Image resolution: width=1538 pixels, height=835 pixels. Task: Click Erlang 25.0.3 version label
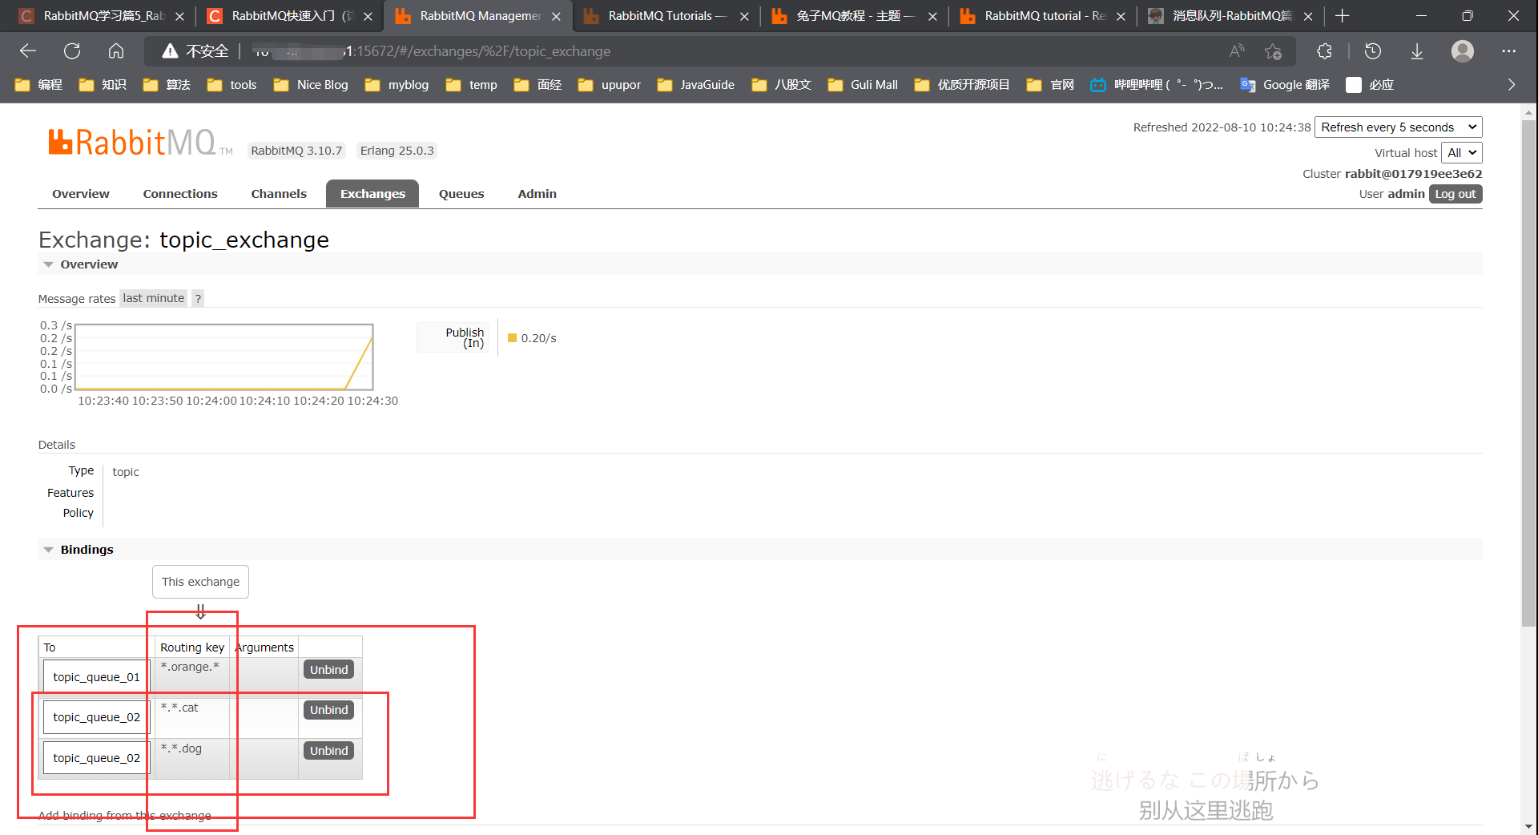coord(397,151)
